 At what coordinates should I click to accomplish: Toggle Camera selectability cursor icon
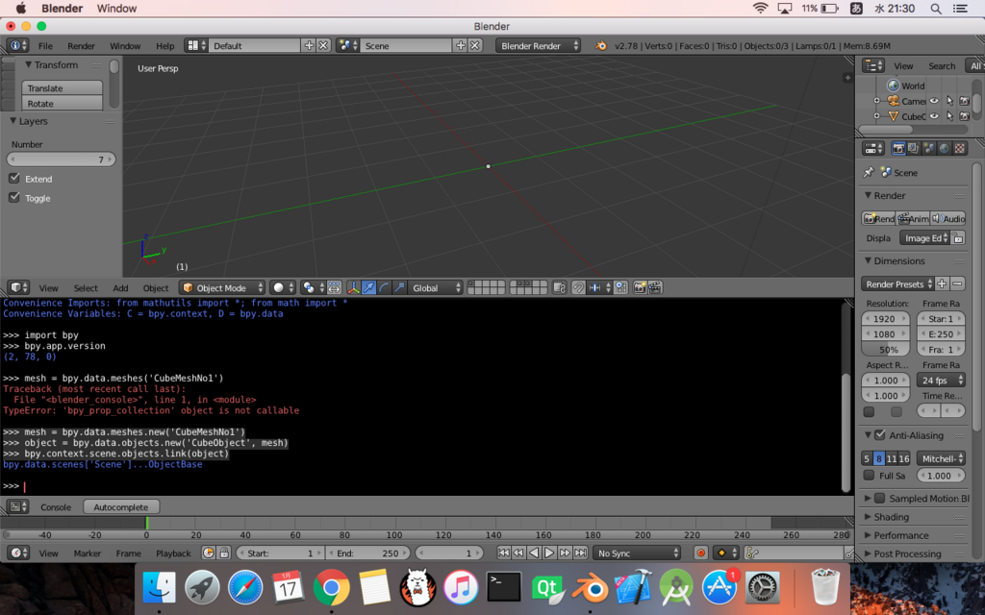click(x=949, y=100)
